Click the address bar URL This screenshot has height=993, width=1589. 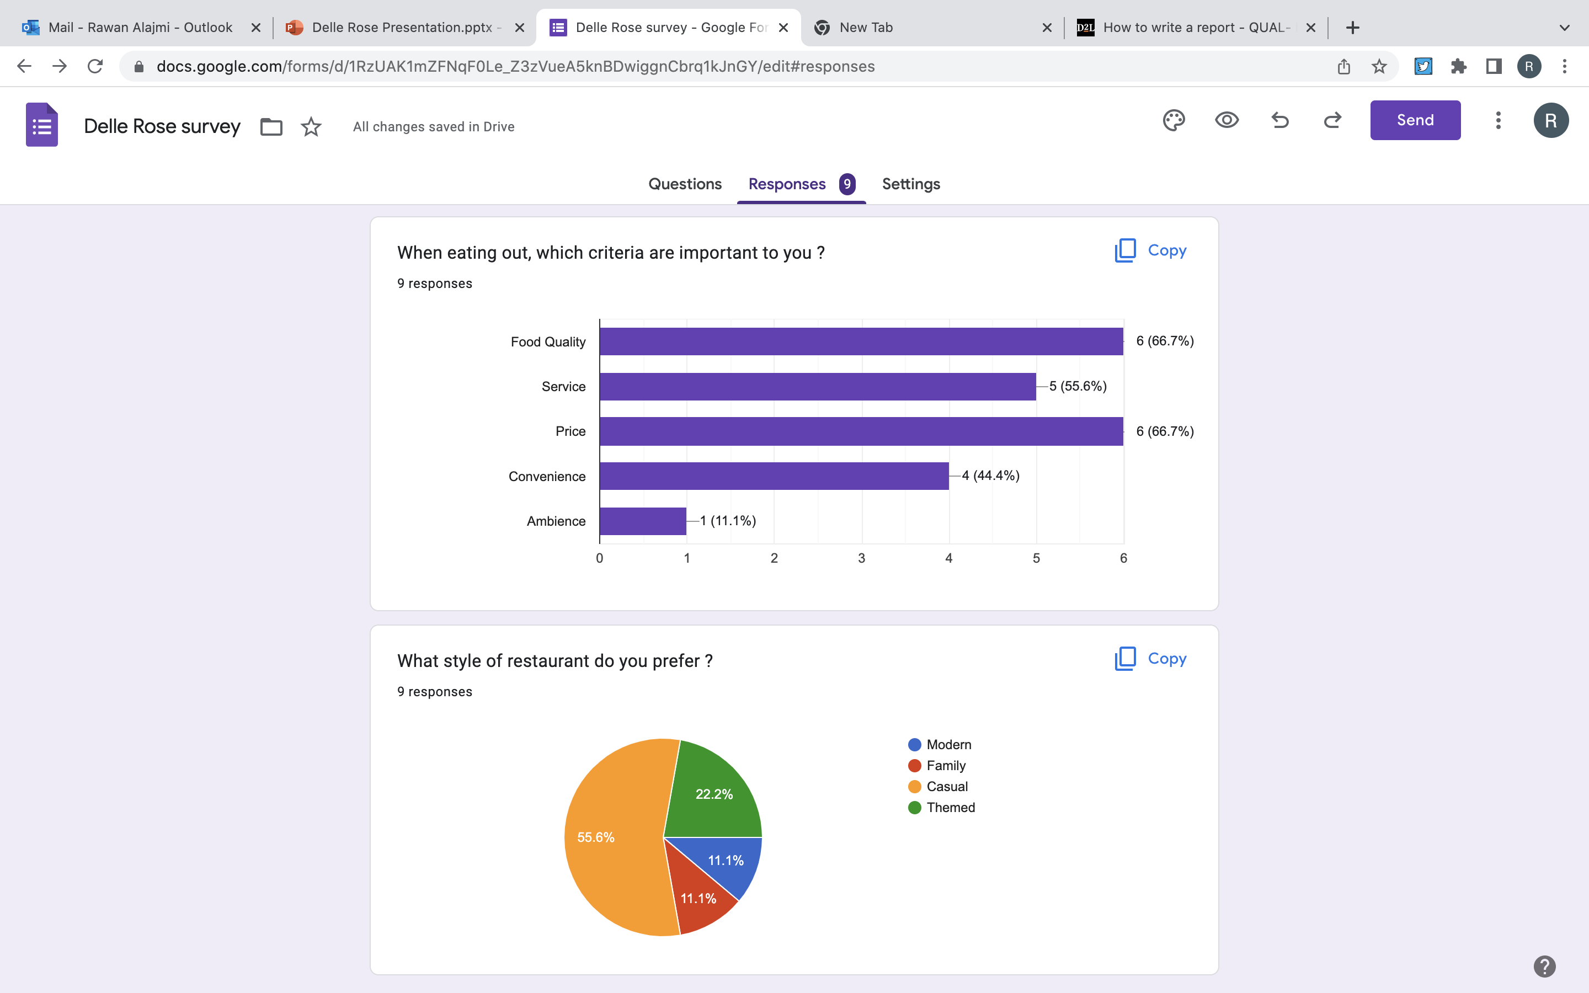pyautogui.click(x=515, y=66)
